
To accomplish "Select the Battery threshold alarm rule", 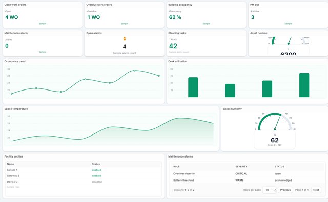I will point(183,181).
